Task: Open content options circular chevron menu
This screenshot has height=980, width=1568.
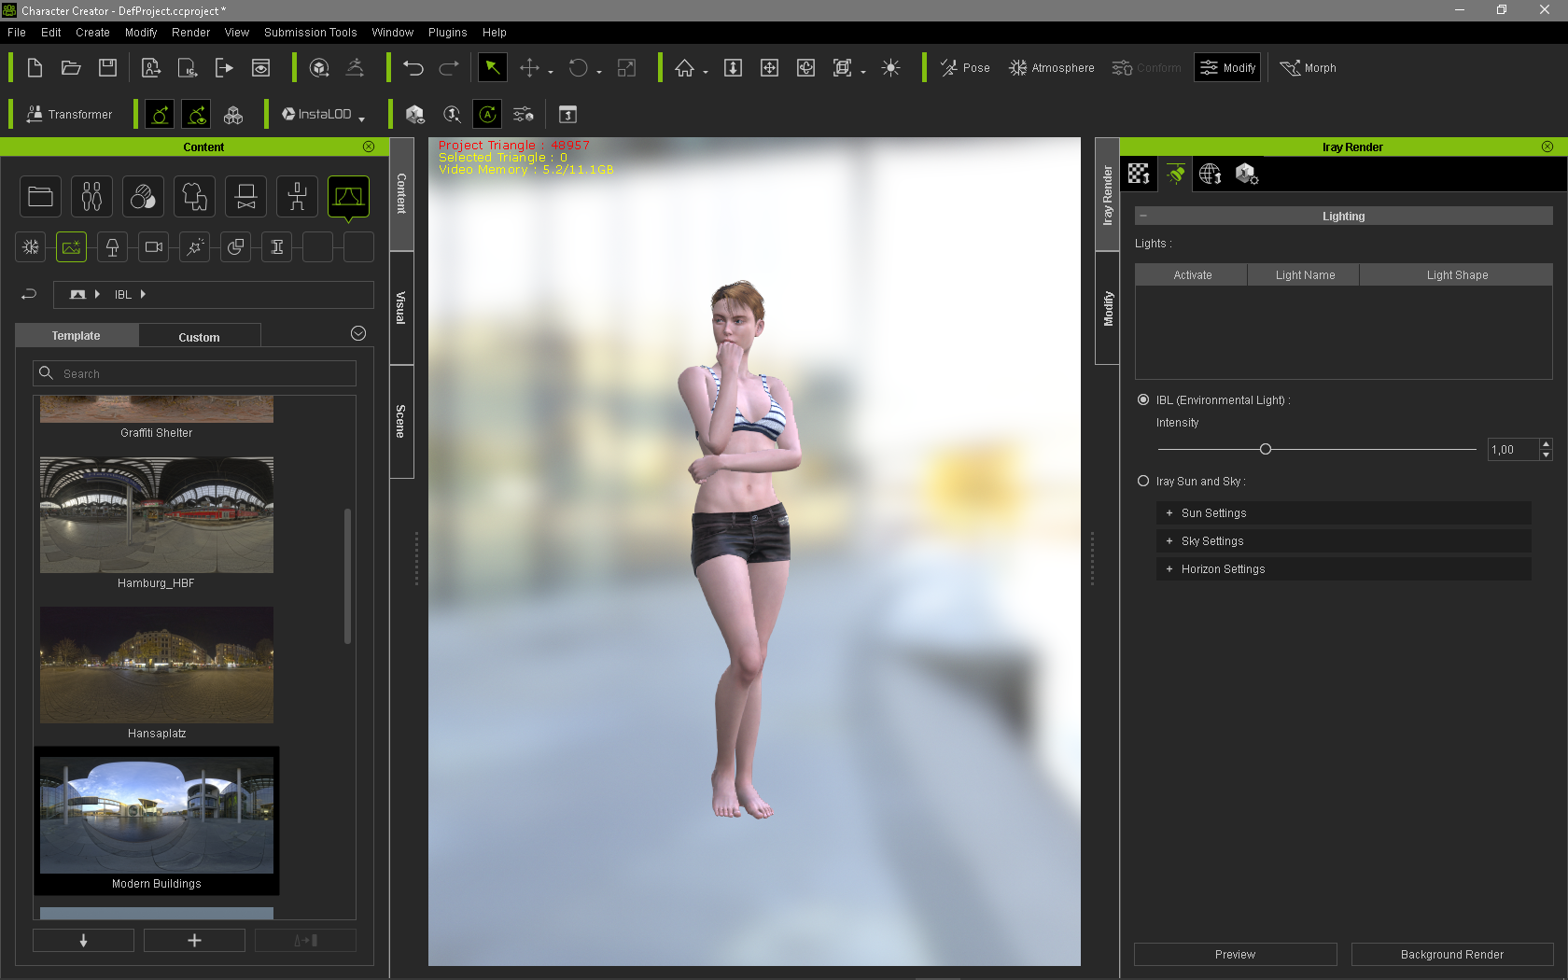Action: [358, 333]
